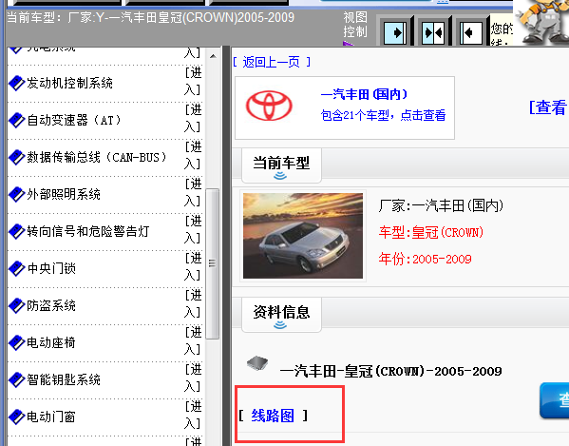Click [进入] next to 智能钥匙系统

point(193,378)
